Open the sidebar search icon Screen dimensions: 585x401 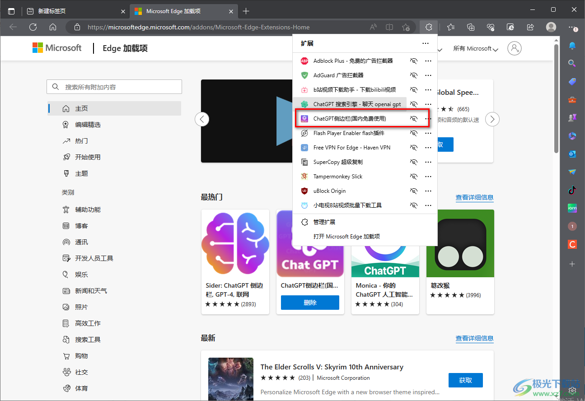[572, 64]
